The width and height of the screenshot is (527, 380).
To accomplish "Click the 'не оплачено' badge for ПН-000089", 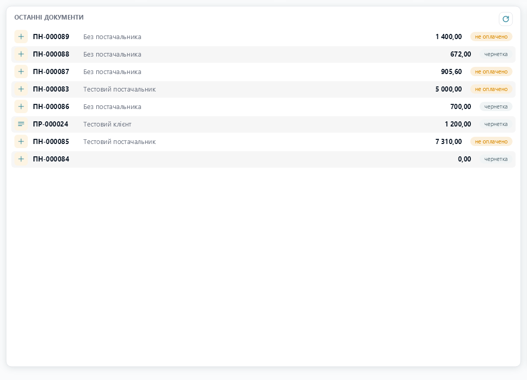I will (x=491, y=37).
